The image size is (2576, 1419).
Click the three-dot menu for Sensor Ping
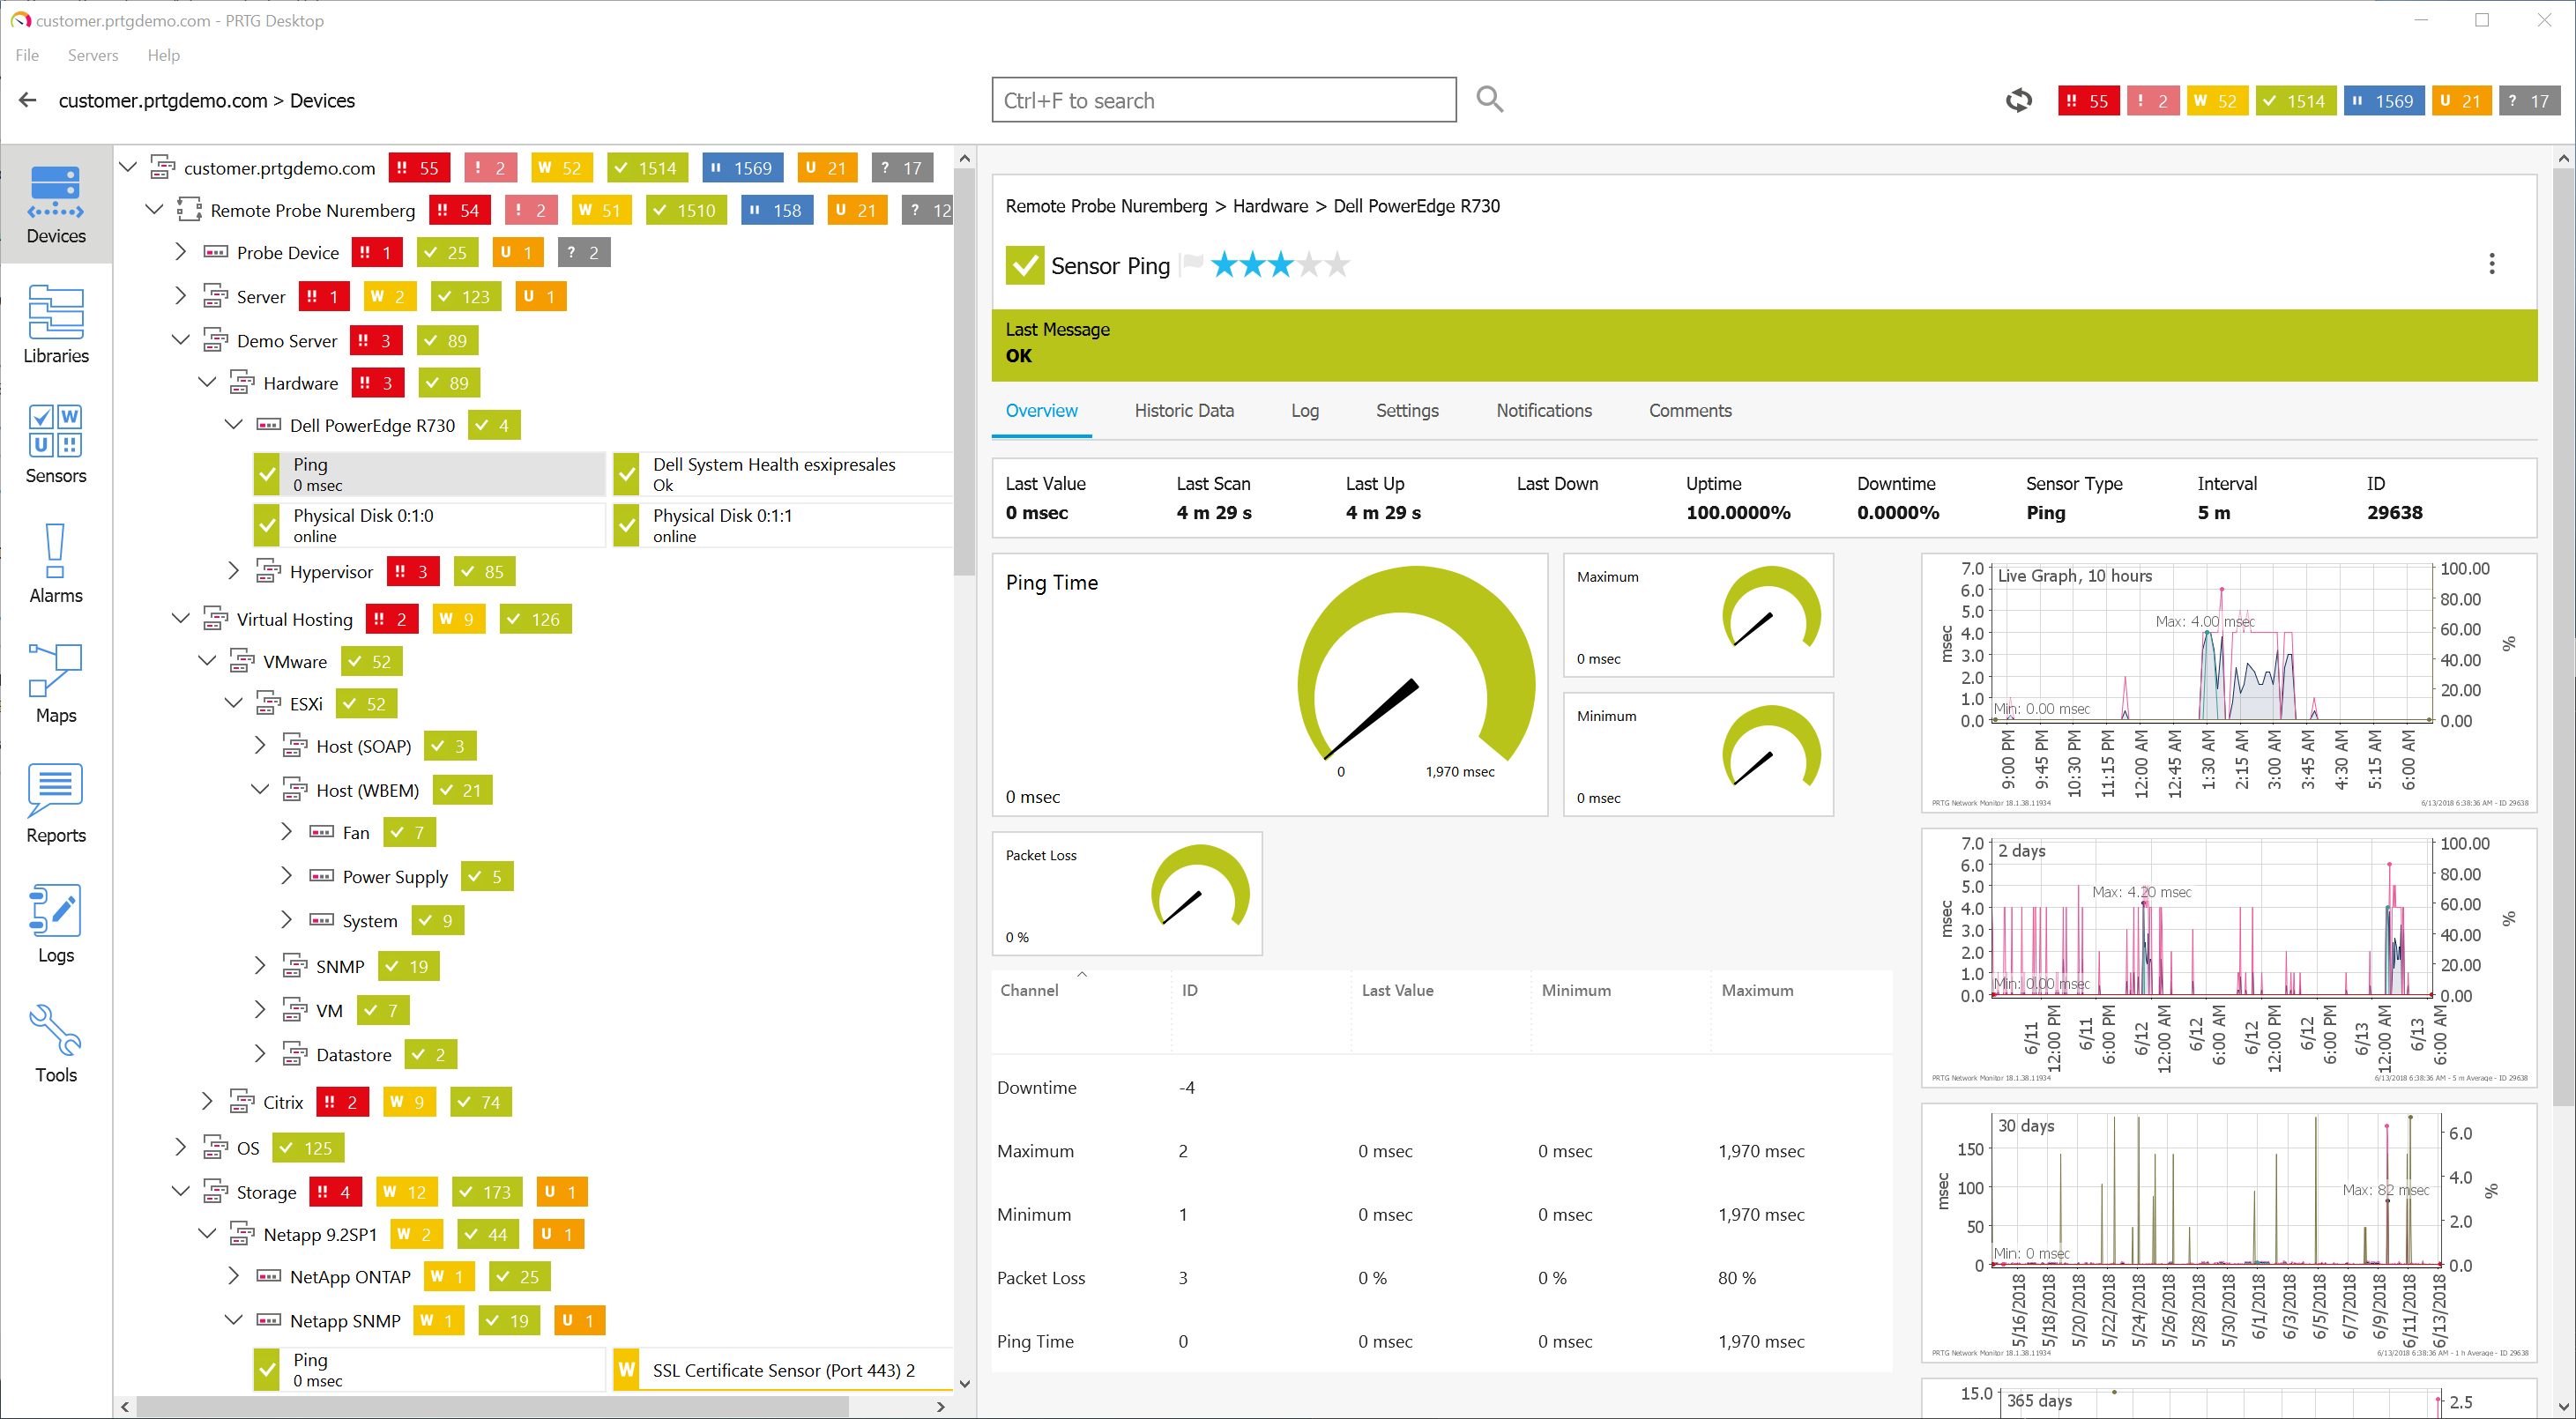coord(2492,264)
